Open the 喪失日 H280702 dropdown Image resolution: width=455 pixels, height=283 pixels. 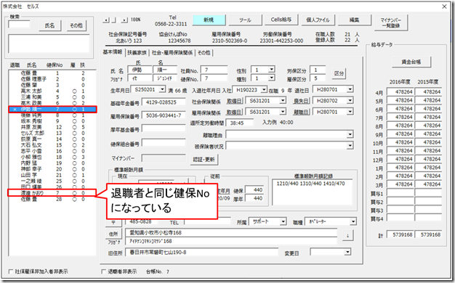350,101
